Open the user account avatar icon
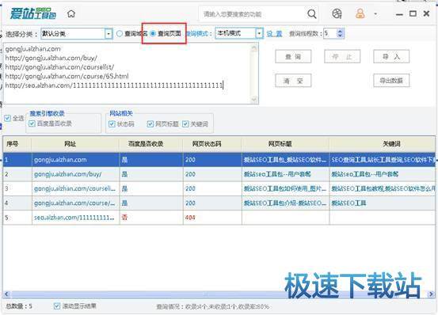The width and height of the screenshot is (438, 315). 360,13
